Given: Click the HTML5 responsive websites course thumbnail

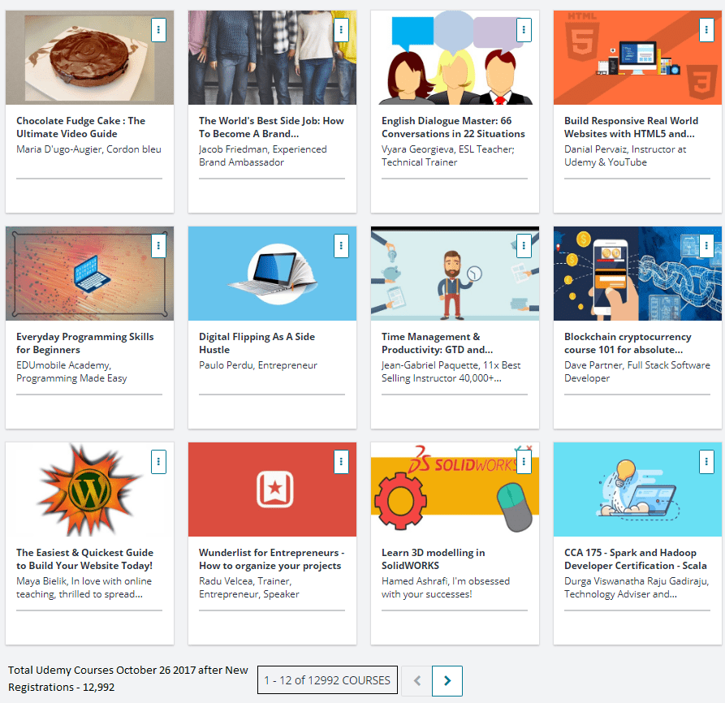Looking at the screenshot, I should pyautogui.click(x=625, y=58).
